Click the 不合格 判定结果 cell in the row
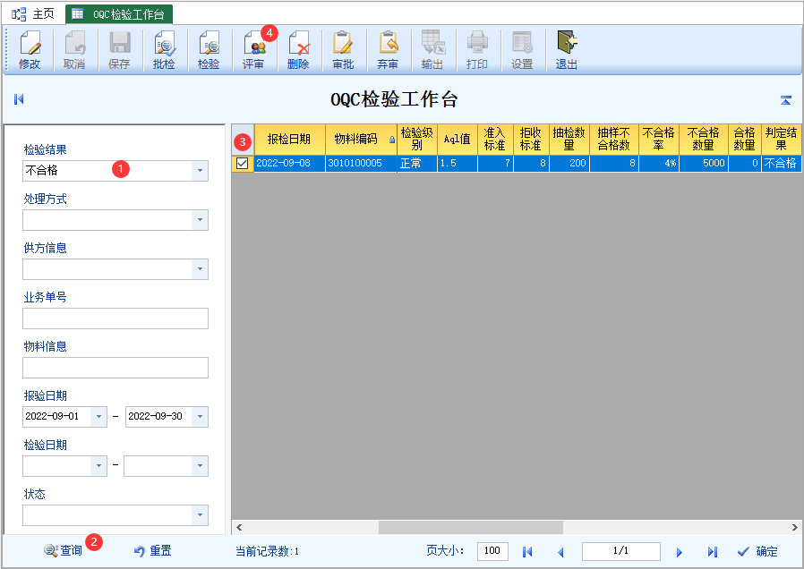This screenshot has width=804, height=569. click(782, 164)
